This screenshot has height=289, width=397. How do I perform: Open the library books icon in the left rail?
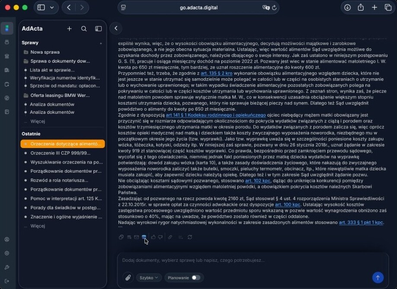tap(7, 70)
